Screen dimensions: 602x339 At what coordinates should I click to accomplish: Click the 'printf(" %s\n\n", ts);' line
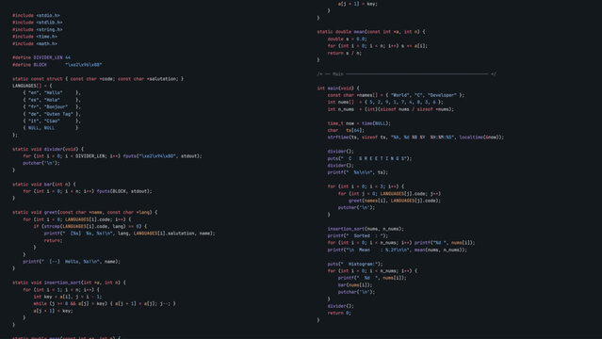358,172
